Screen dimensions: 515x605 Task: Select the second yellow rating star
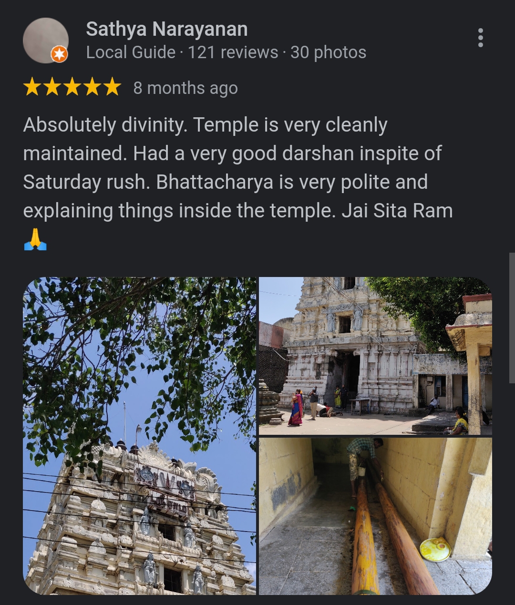click(52, 87)
